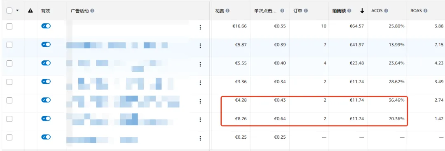The height and width of the screenshot is (151, 445).
Task: Open the bulk selection dropdown arrow
Action: pos(18,10)
